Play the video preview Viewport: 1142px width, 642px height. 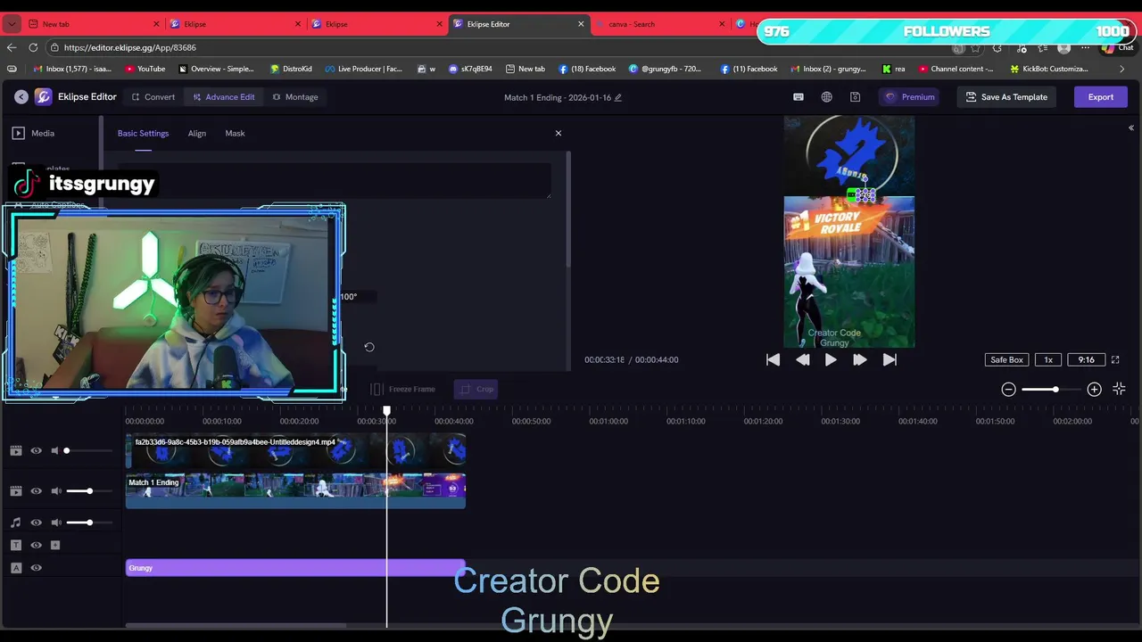pos(831,359)
